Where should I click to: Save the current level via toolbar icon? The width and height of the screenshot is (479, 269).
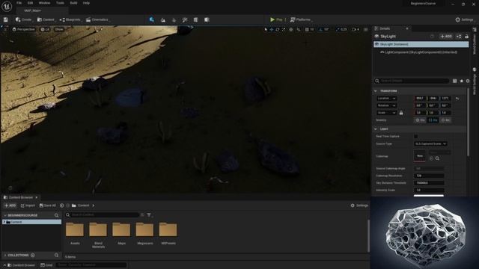click(x=6, y=20)
